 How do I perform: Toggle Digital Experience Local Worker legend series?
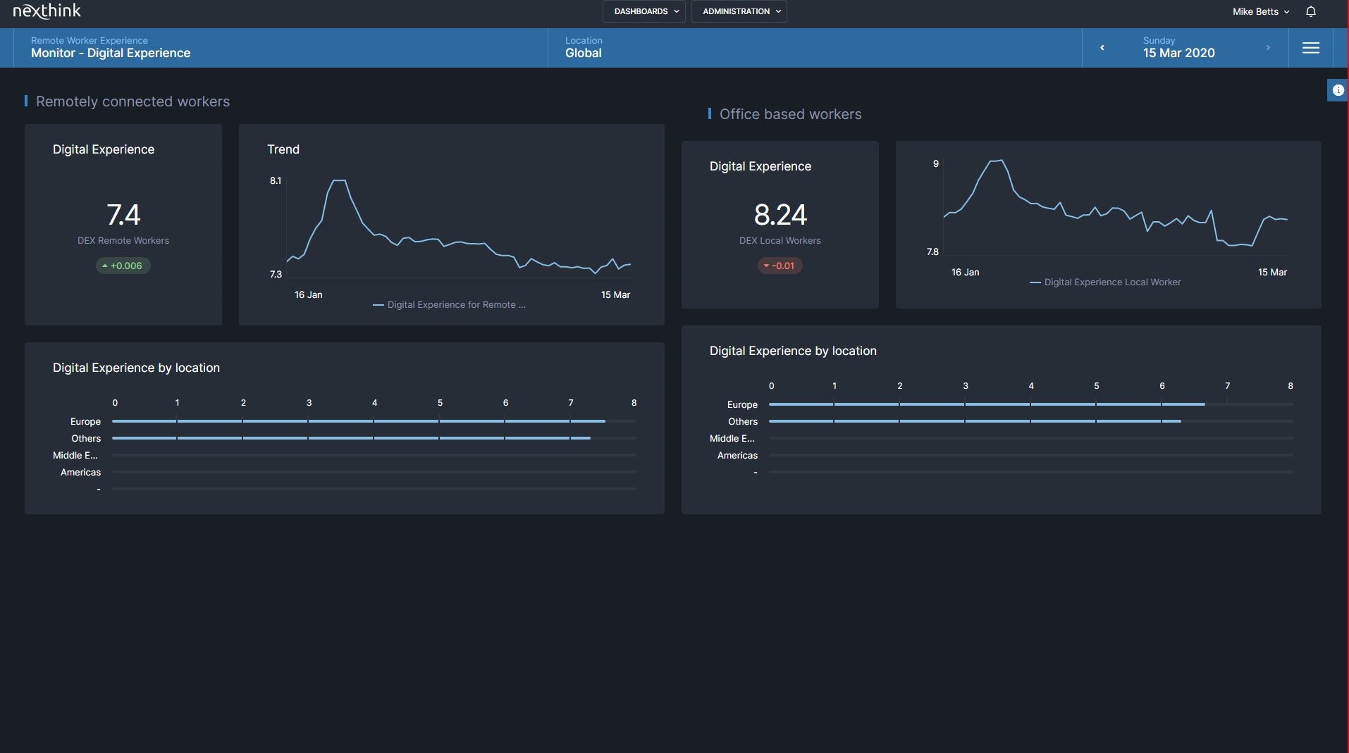[1105, 282]
